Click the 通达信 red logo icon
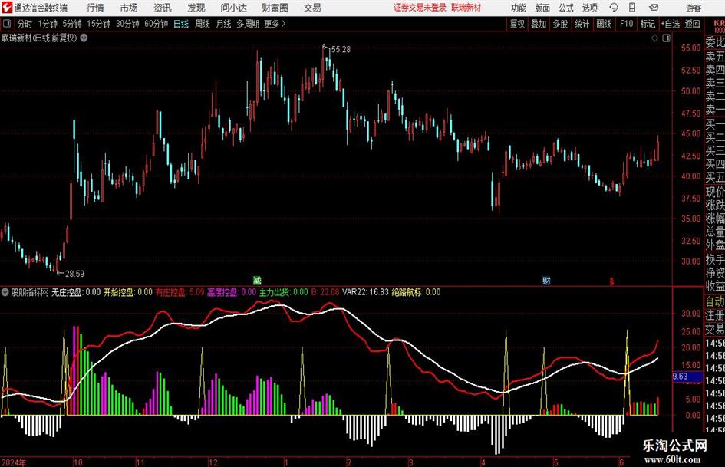Viewport: 725px width, 467px height. pos(7,8)
